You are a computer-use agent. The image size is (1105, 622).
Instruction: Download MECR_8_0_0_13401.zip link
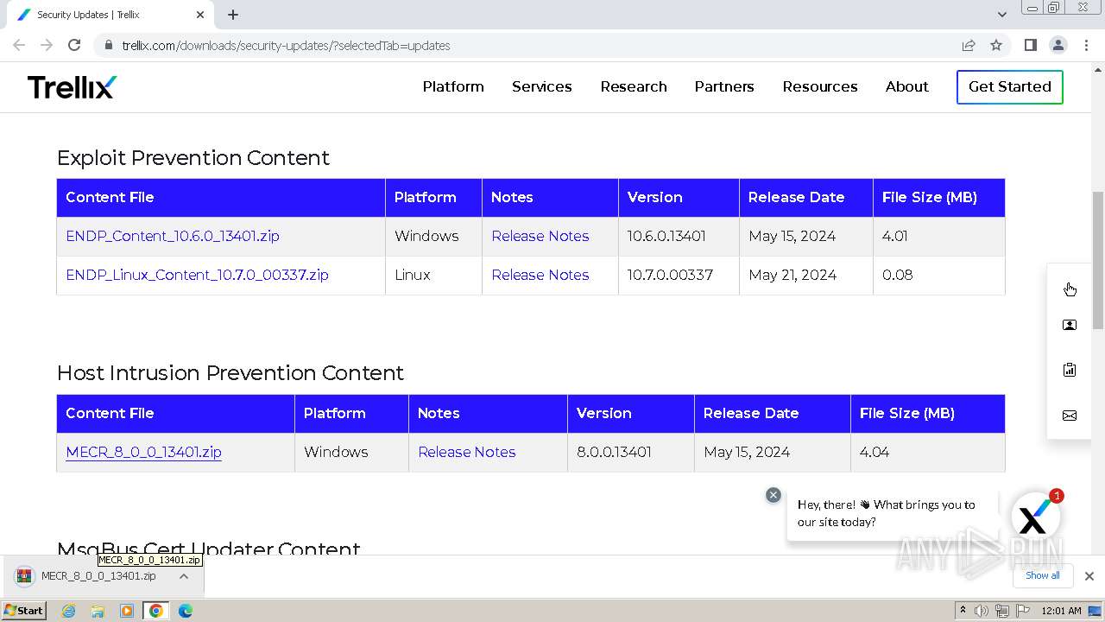[x=143, y=452]
